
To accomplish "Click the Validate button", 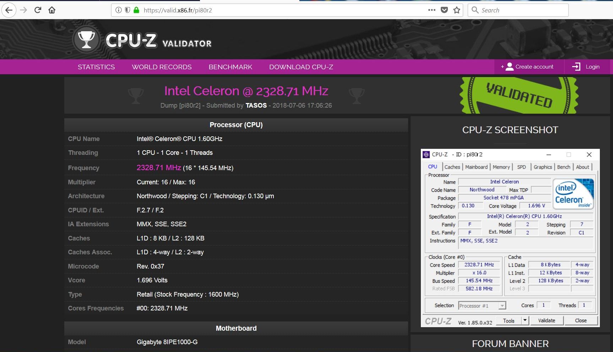I will point(547,321).
